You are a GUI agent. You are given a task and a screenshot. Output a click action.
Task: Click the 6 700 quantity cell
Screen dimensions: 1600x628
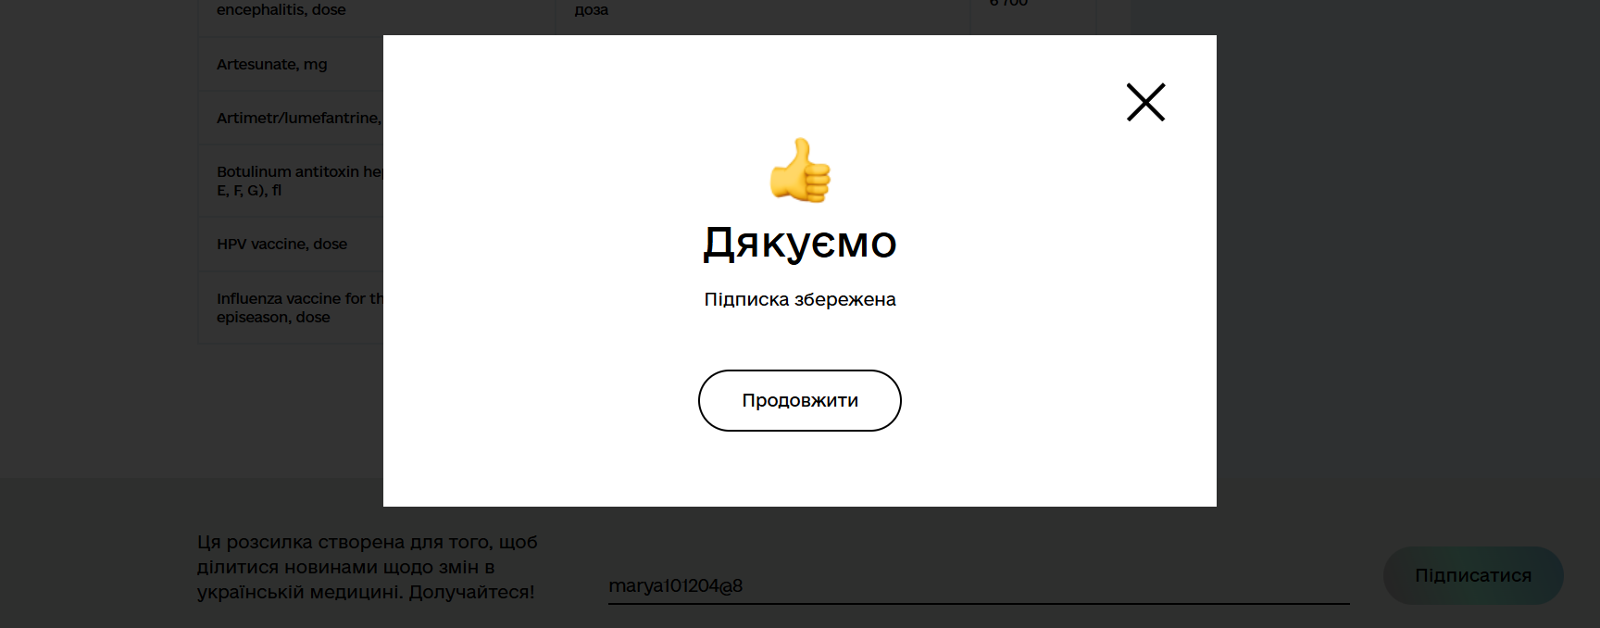[x=1009, y=5]
